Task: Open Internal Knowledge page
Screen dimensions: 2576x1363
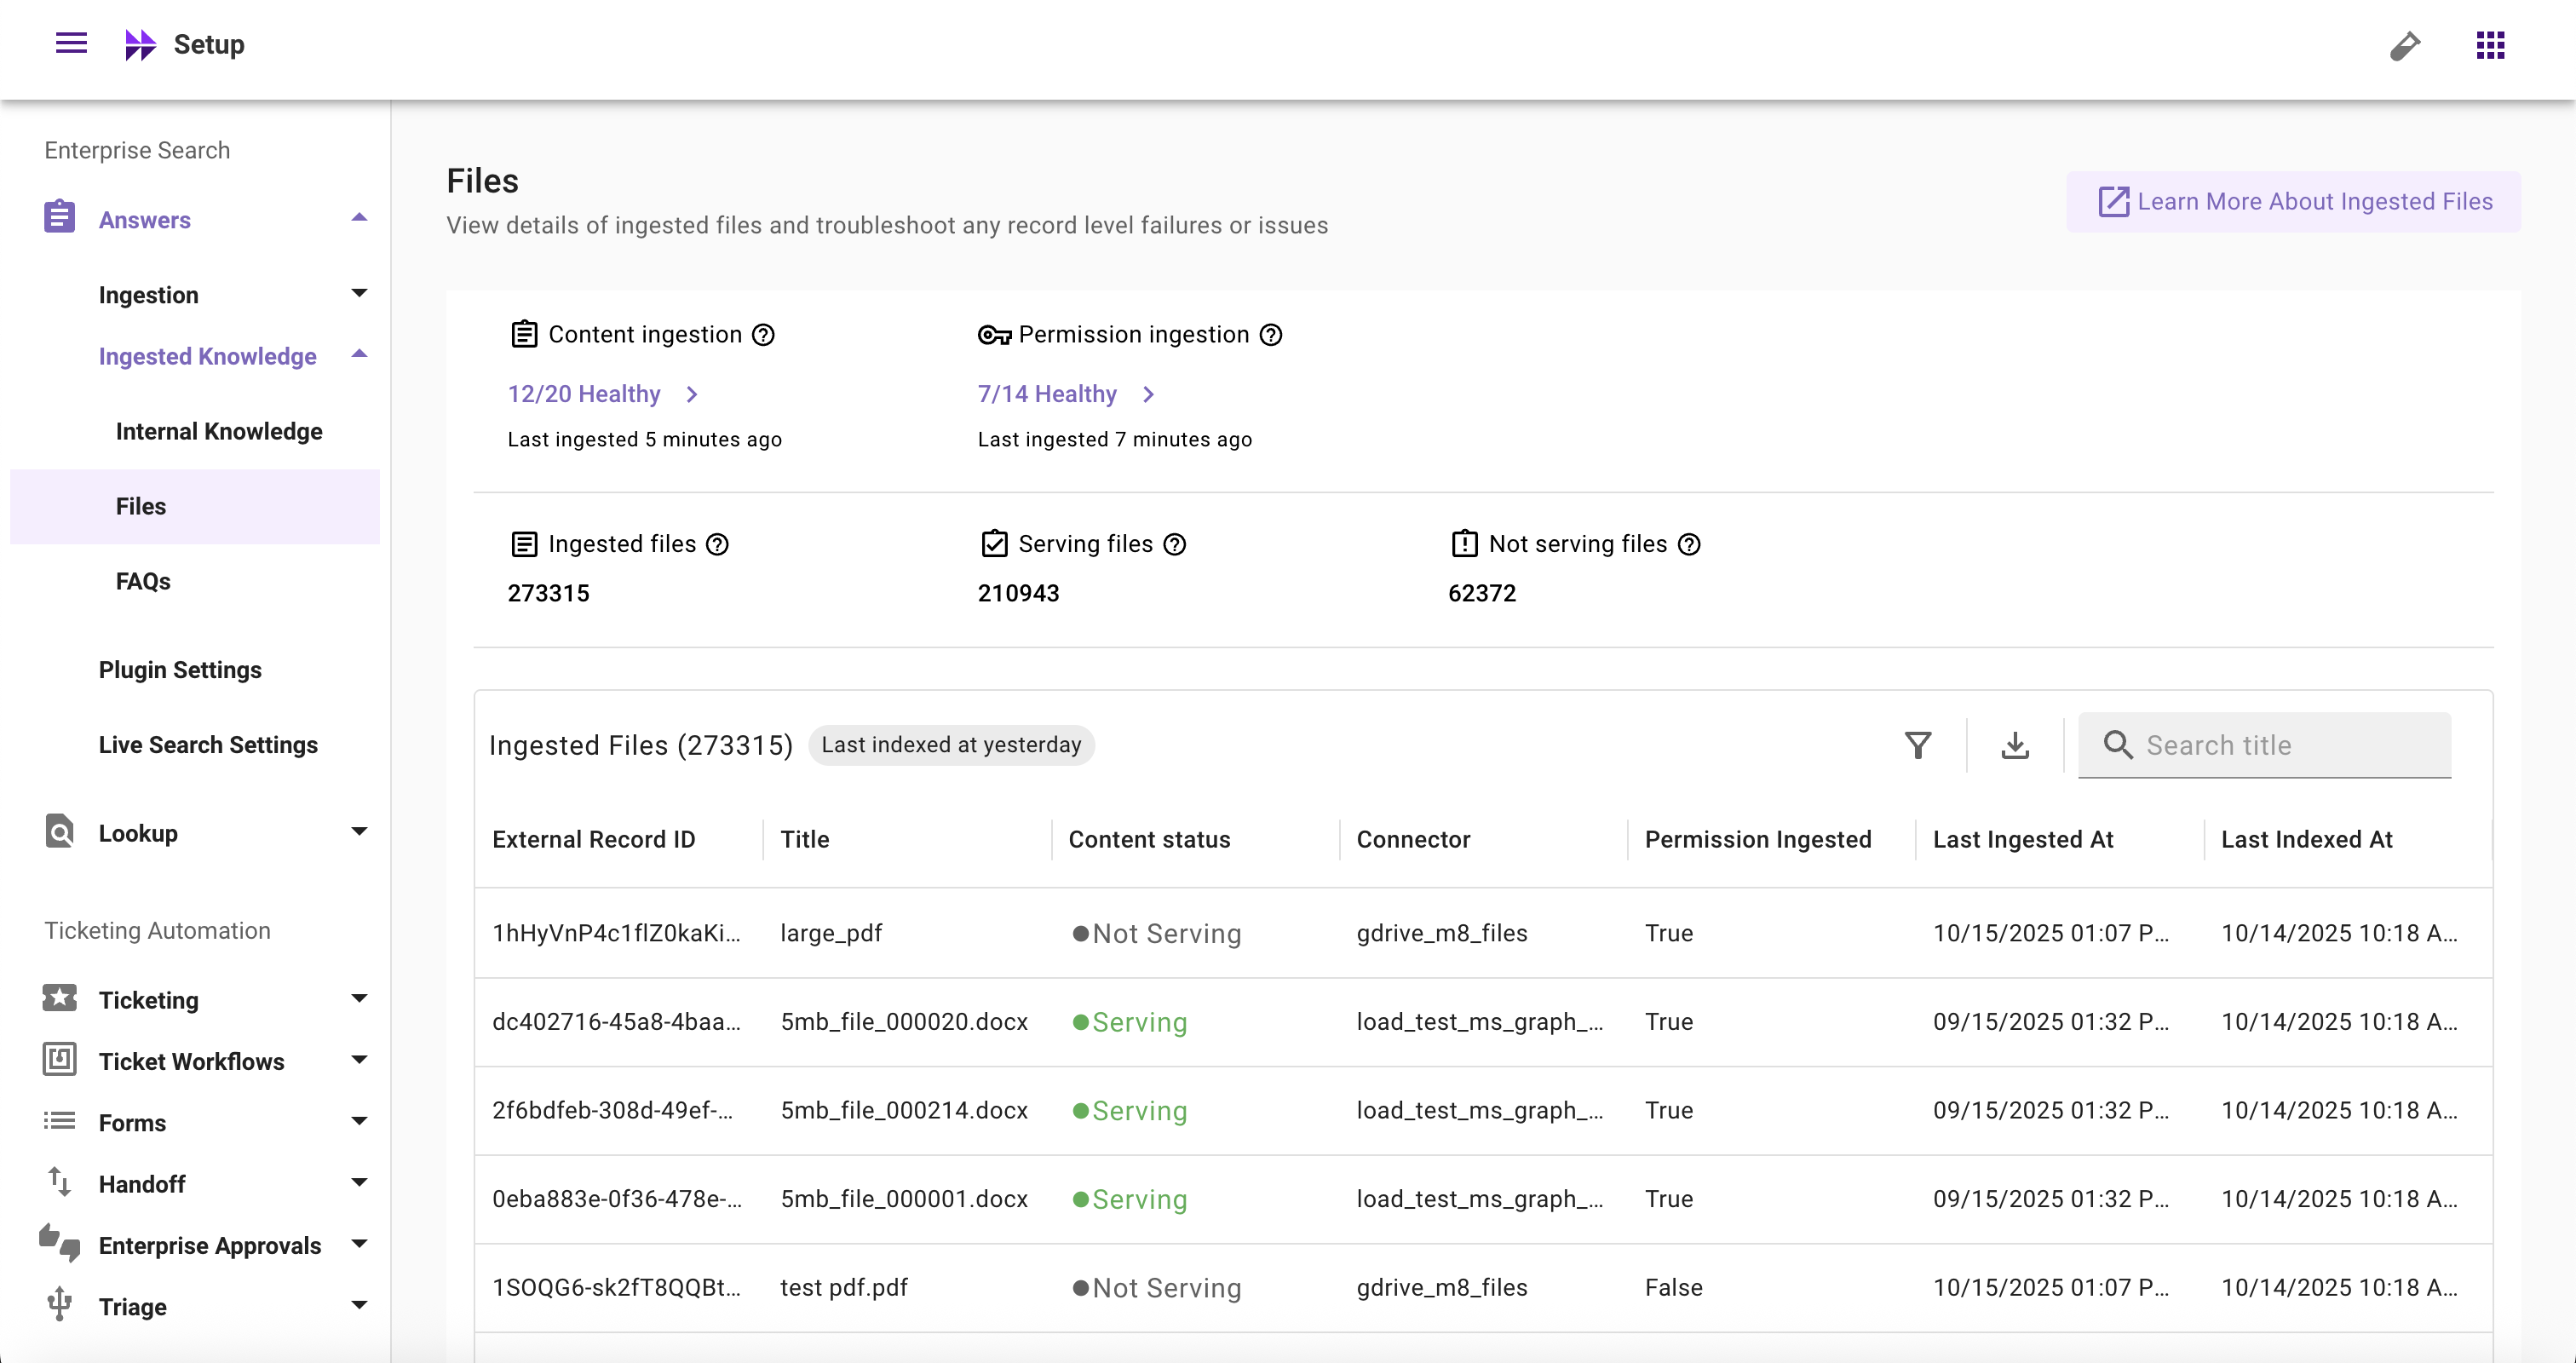Action: point(219,431)
